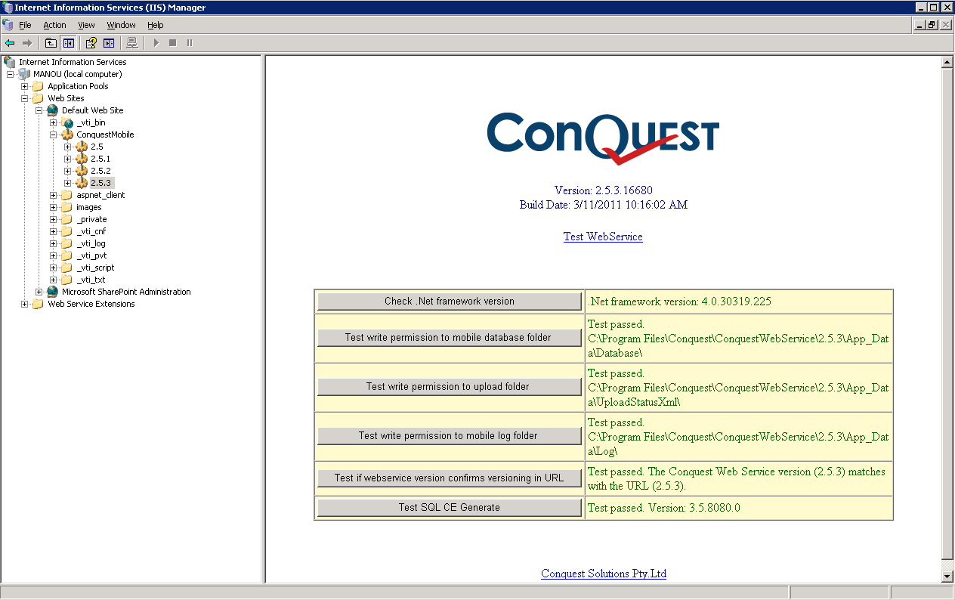Click Test write permission to mobile log folder
The image size is (955, 600).
coord(450,436)
